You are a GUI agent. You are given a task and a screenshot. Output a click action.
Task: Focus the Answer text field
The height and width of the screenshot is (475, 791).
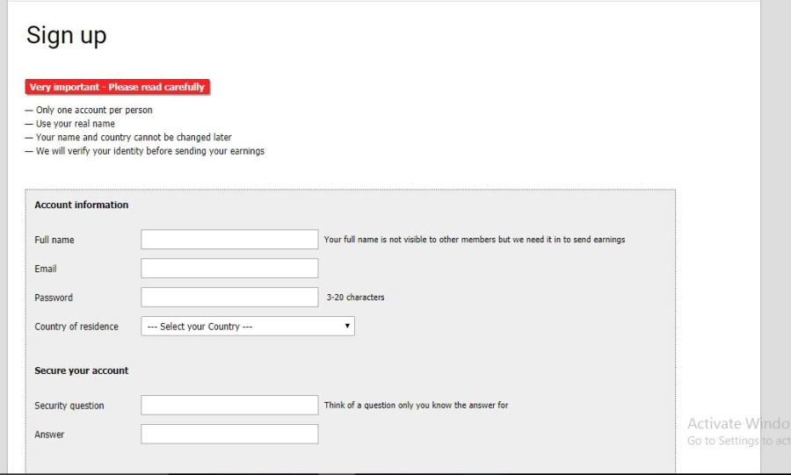229,435
